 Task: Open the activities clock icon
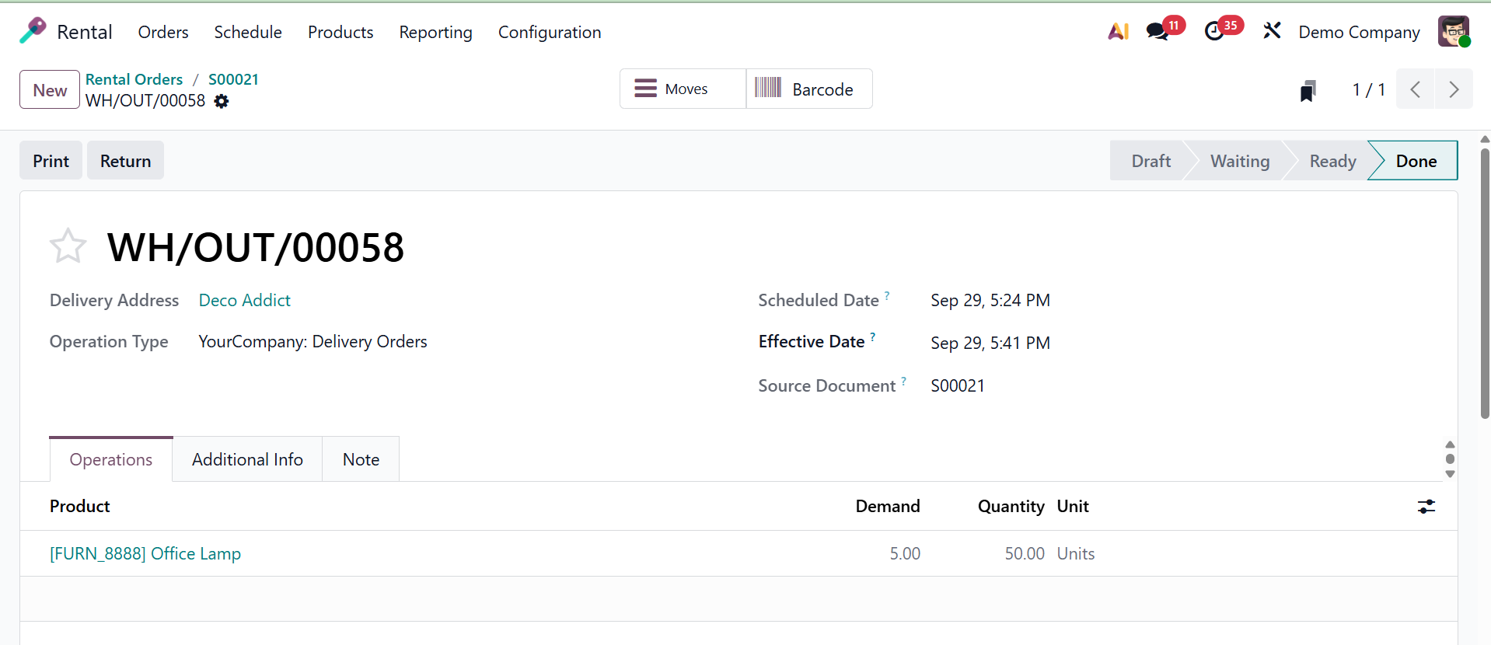pyautogui.click(x=1214, y=31)
